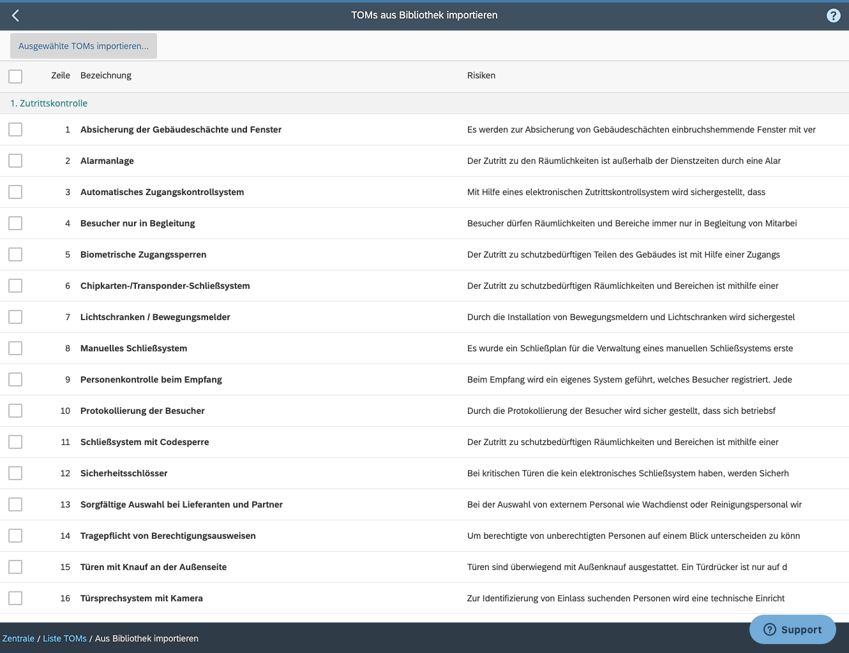849x653 pixels.
Task: Click the Ausgewählte TOMs importieren button
Action: (x=83, y=45)
